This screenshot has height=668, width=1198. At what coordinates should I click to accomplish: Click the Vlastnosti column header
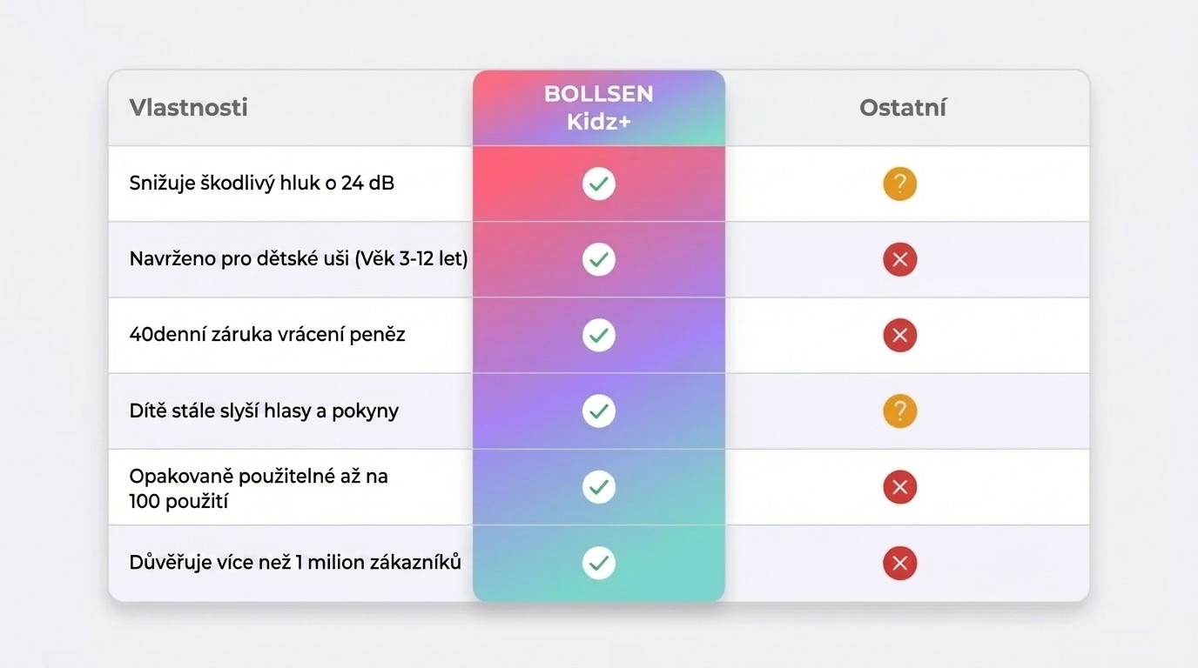click(x=188, y=108)
